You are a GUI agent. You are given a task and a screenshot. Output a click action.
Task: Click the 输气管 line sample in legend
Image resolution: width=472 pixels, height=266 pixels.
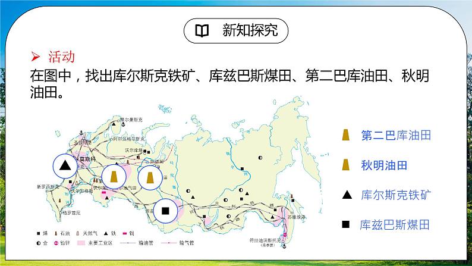pyautogui.click(x=169, y=243)
